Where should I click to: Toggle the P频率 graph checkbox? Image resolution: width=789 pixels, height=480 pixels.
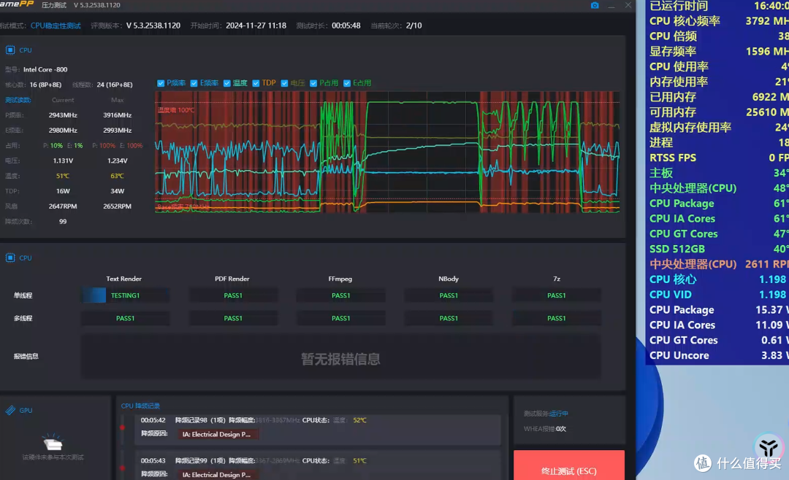coord(161,83)
